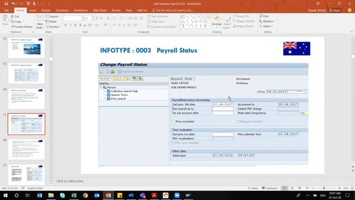Open the font size dropdown

[x=93, y=18]
